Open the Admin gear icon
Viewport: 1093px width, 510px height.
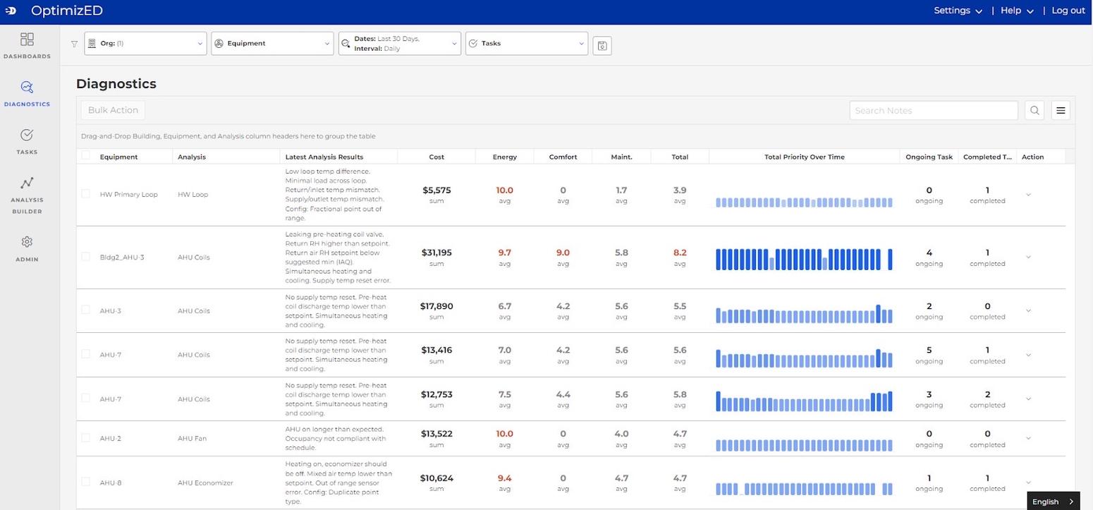27,242
